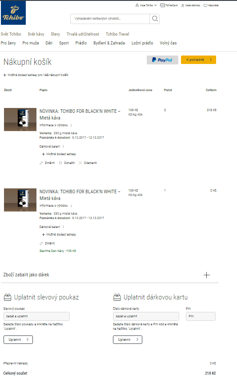Expand Zboží zabalit jako dárek plus sign
Image resolution: width=237 pixels, height=383 pixels.
(x=207, y=275)
